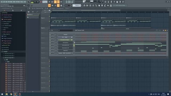Screen dimensions: 171x96
Task: Open File Explorer from the taskbar
Action: pos(7,94)
